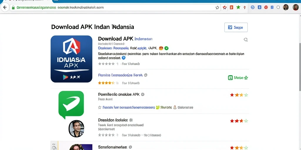Click the Sepge button at top right
This screenshot has width=301, height=150.
(236, 27)
